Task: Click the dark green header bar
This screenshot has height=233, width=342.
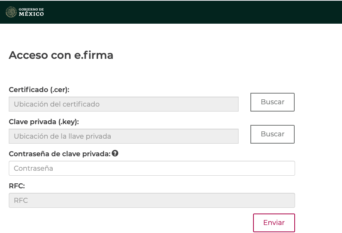Action: 171,12
